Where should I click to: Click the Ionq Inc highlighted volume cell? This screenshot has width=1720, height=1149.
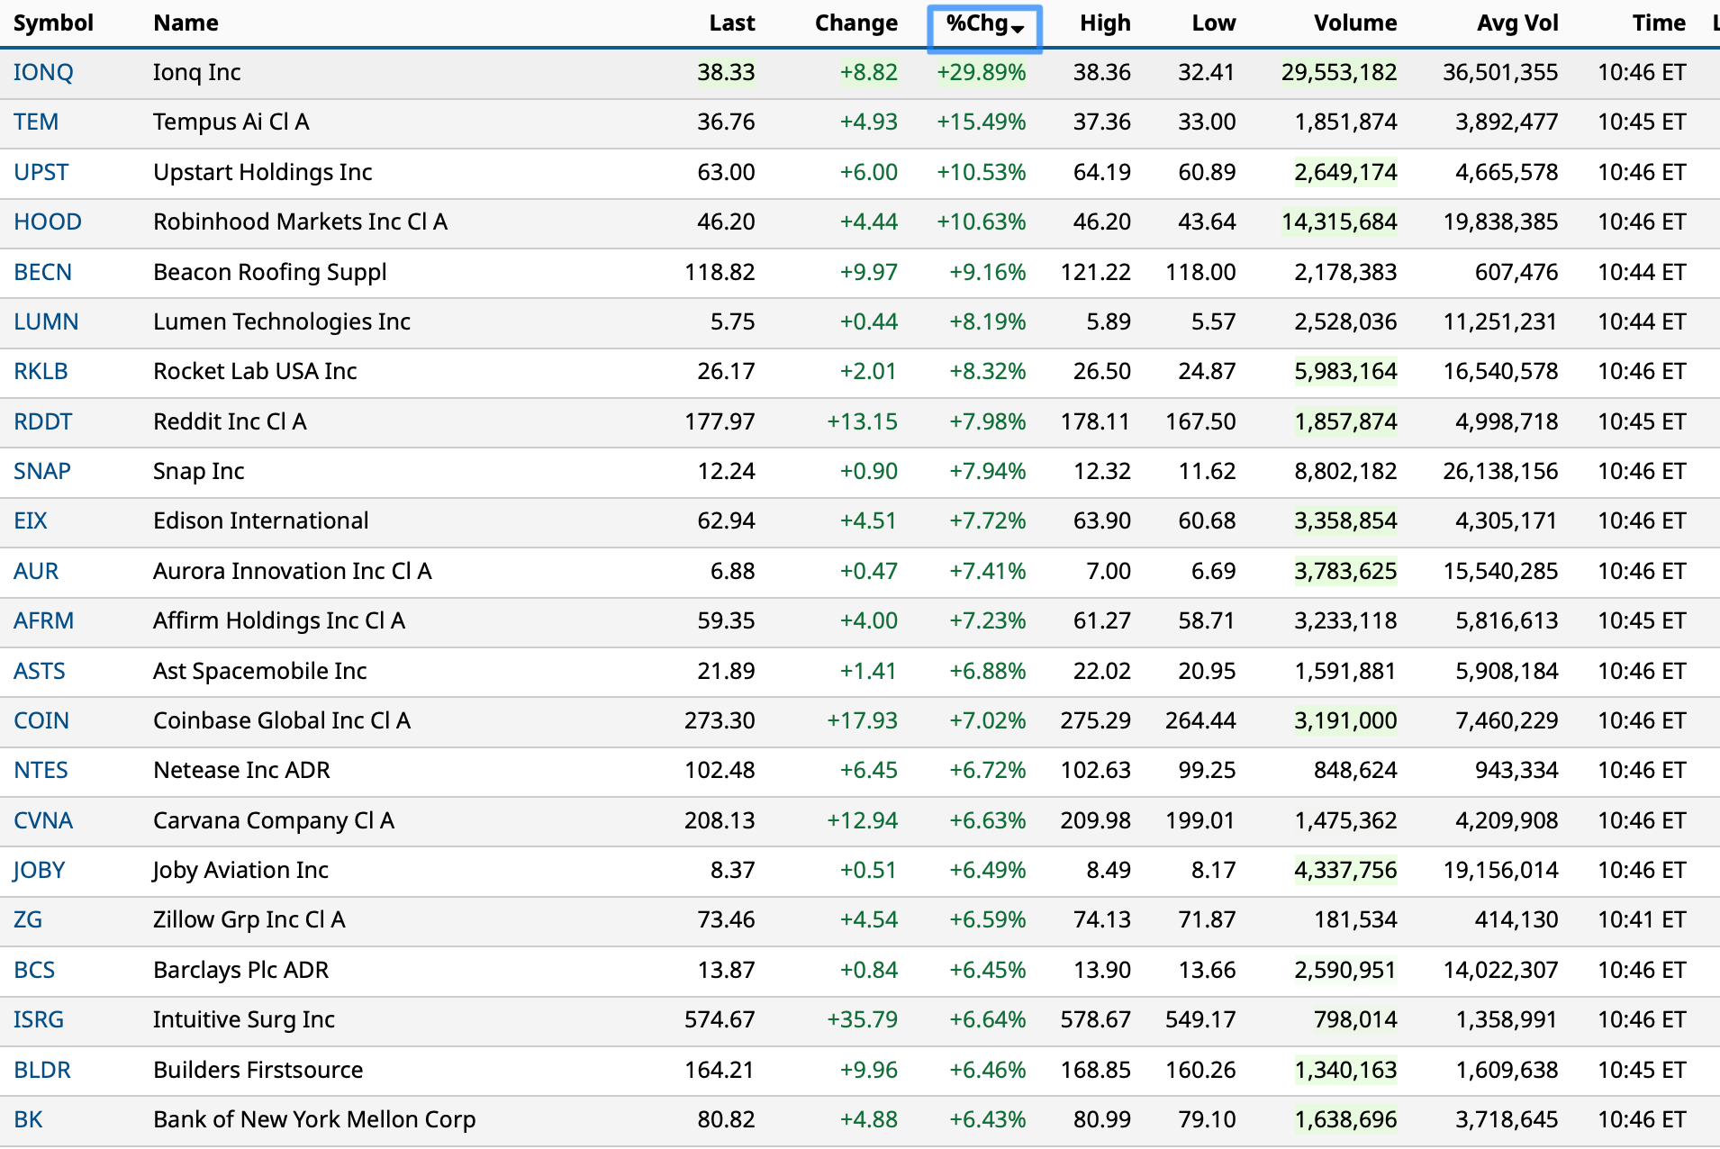coord(1338,72)
